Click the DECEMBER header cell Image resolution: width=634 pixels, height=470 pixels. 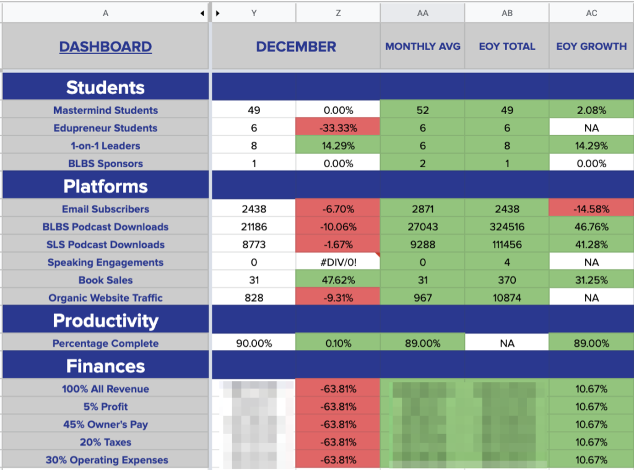(x=296, y=46)
